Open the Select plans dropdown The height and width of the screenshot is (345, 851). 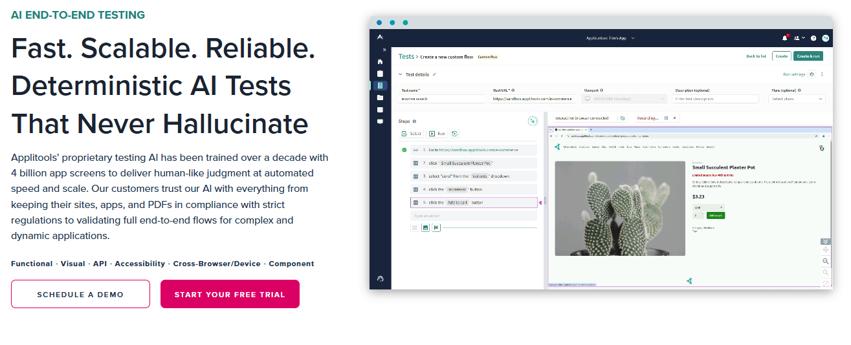click(x=797, y=99)
